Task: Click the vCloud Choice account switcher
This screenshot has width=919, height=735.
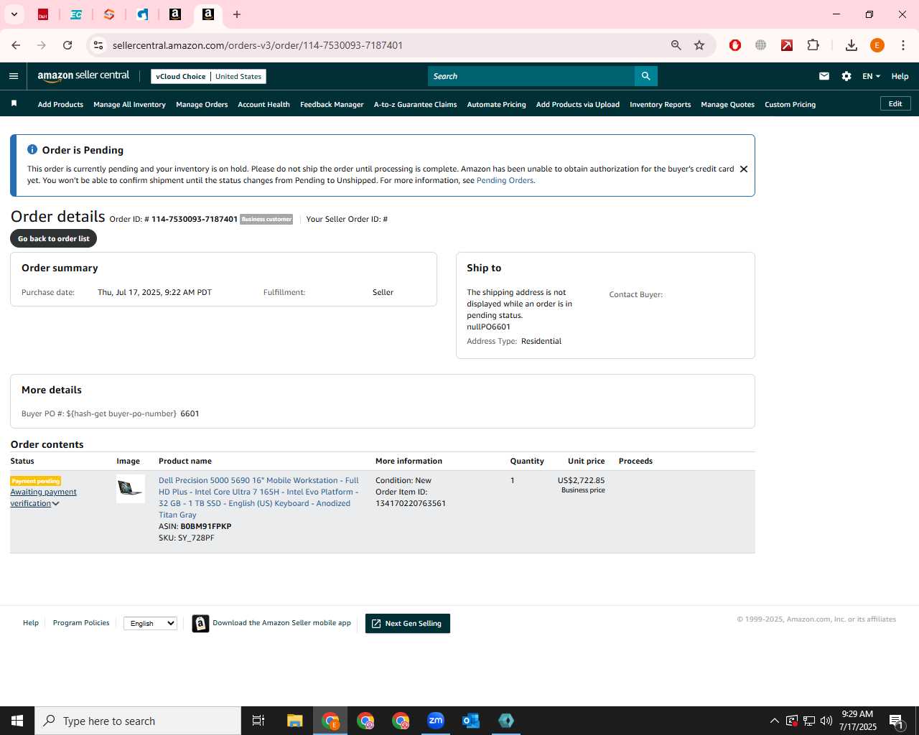Action: tap(208, 76)
